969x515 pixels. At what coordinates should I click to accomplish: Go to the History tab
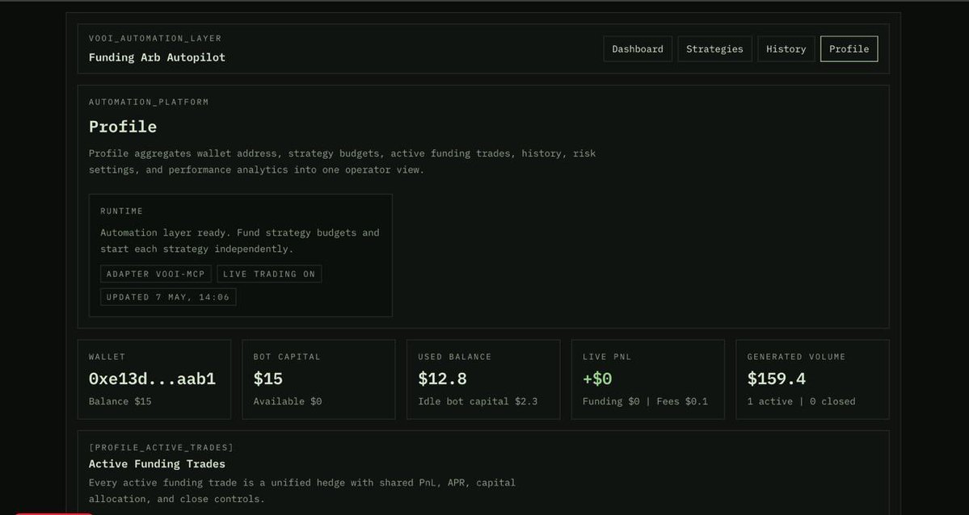(x=786, y=48)
